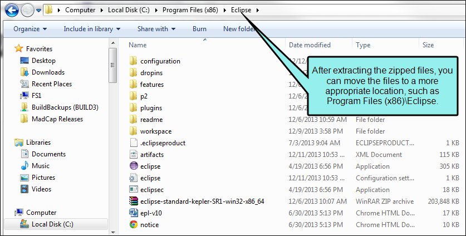Open BuildBackups (BUILD3) in Favorites
This screenshot has width=466, height=236.
(x=65, y=107)
